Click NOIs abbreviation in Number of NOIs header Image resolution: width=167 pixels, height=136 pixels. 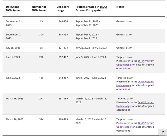pos(35,10)
